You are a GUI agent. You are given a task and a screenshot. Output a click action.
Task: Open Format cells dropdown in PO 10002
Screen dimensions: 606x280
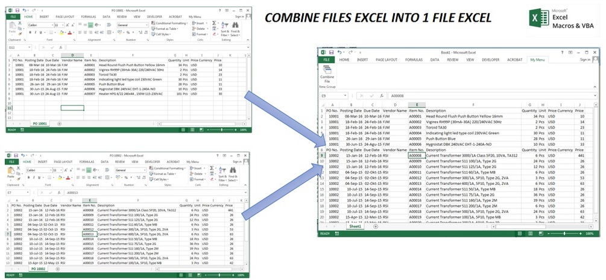(x=198, y=179)
